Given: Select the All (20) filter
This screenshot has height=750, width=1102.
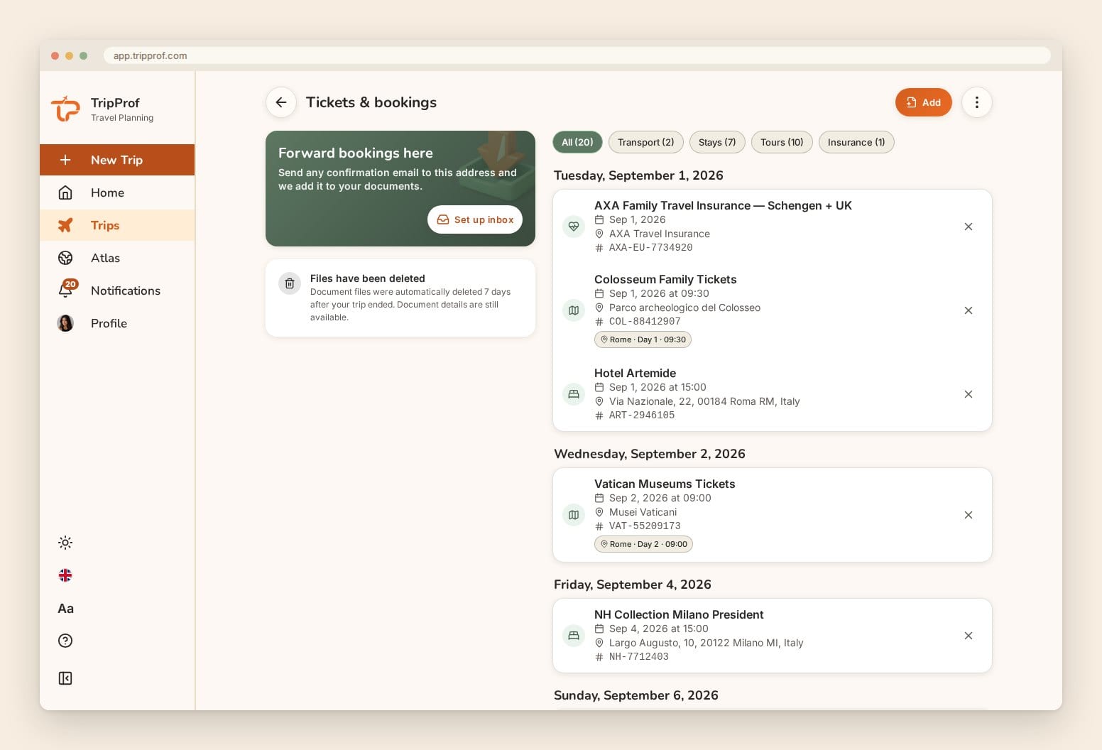Looking at the screenshot, I should (x=577, y=142).
